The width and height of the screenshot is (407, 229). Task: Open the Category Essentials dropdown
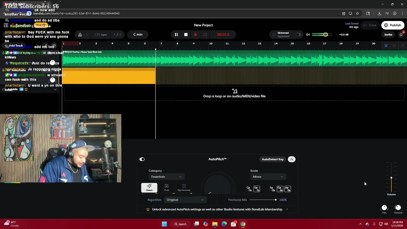click(x=166, y=177)
